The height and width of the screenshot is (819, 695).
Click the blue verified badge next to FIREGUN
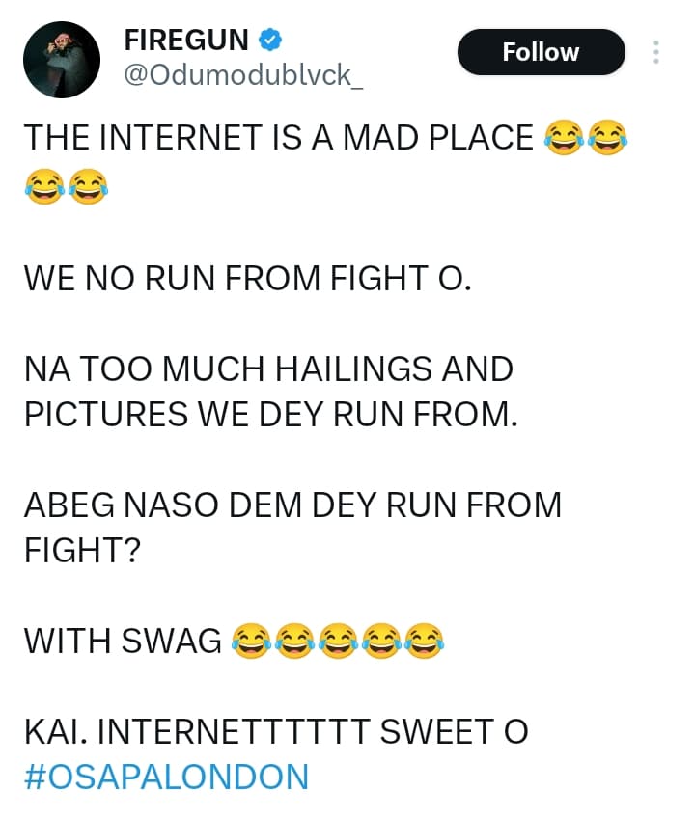[270, 41]
